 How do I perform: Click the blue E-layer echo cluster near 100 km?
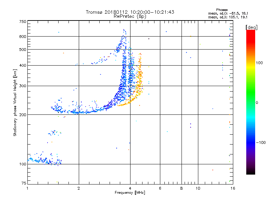pos(45,160)
